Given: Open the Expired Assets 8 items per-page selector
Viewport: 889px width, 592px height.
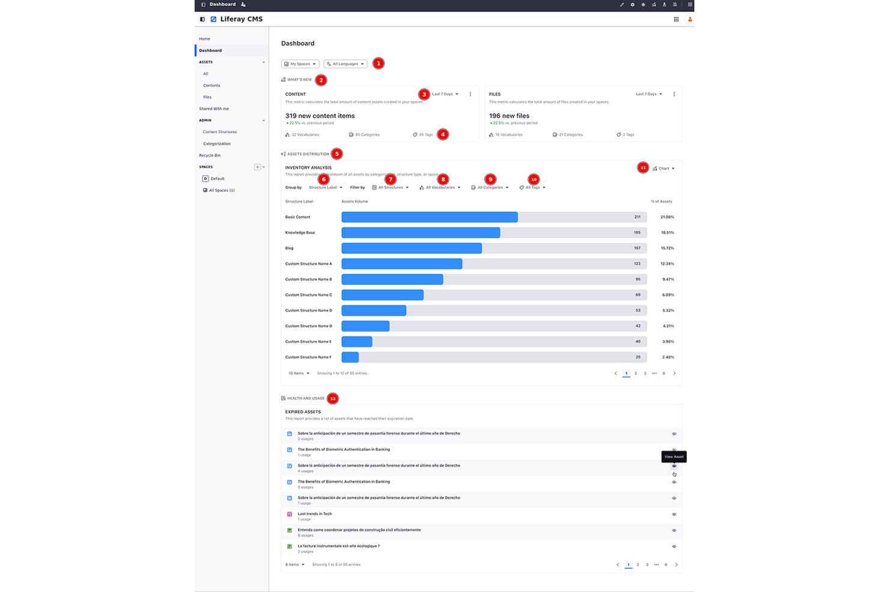Looking at the screenshot, I should (295, 565).
